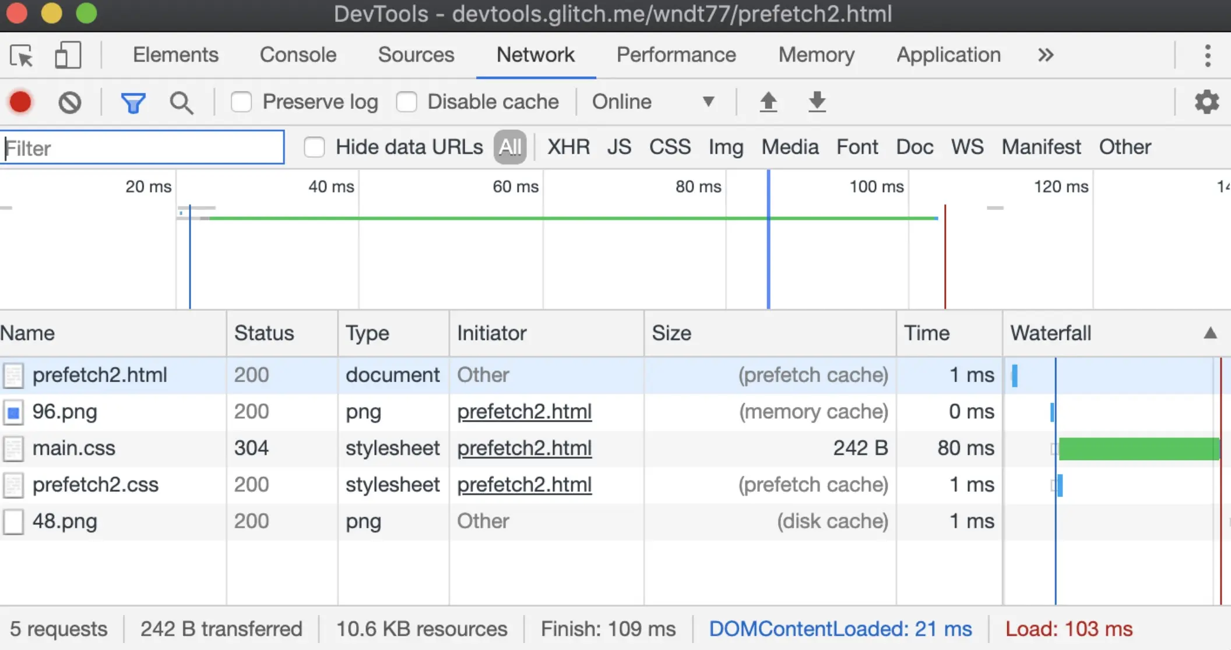Viewport: 1231px width, 650px height.
Task: Open the Console tab
Action: [298, 55]
